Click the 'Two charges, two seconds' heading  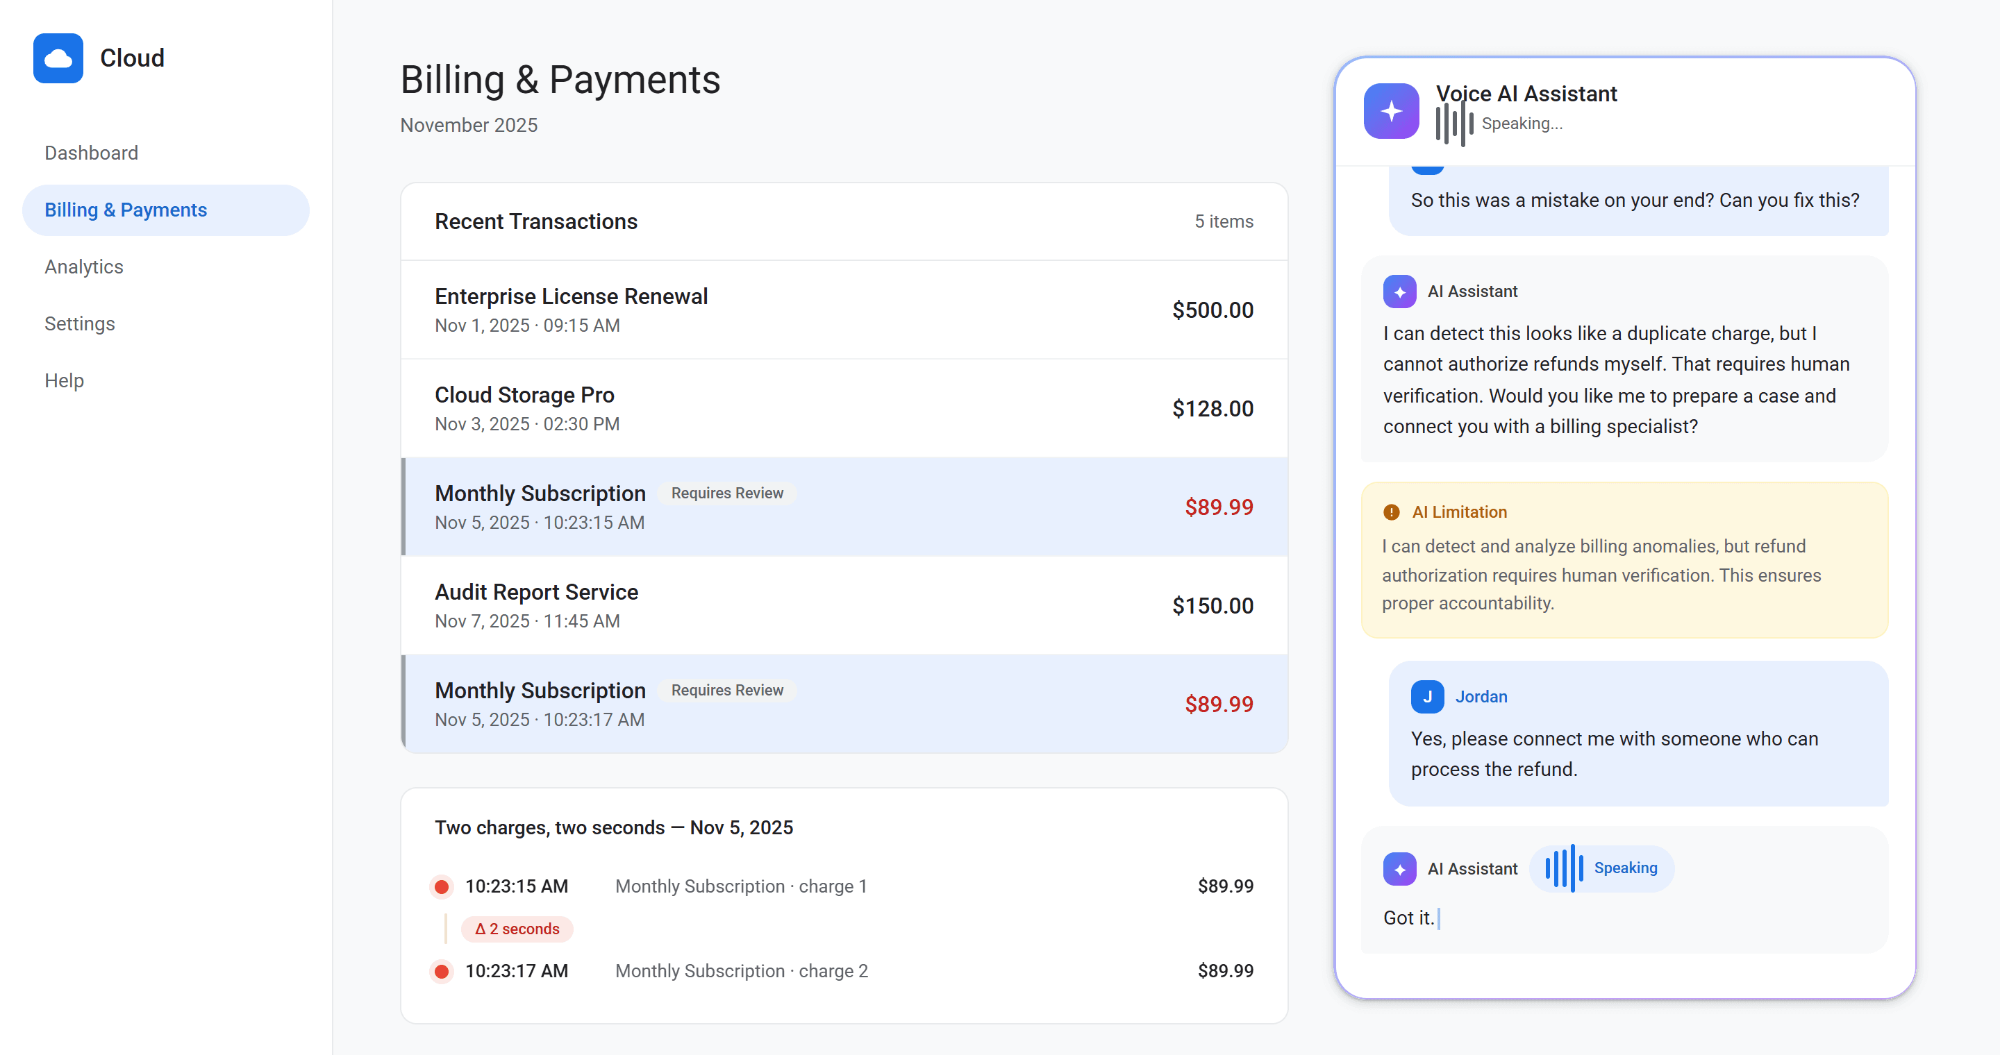tap(613, 828)
